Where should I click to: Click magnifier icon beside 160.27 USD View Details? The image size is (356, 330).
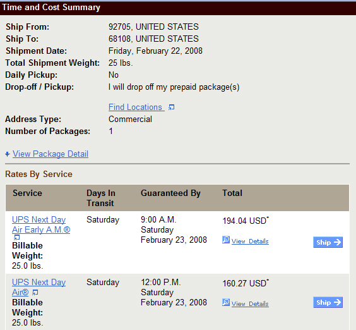point(226,302)
